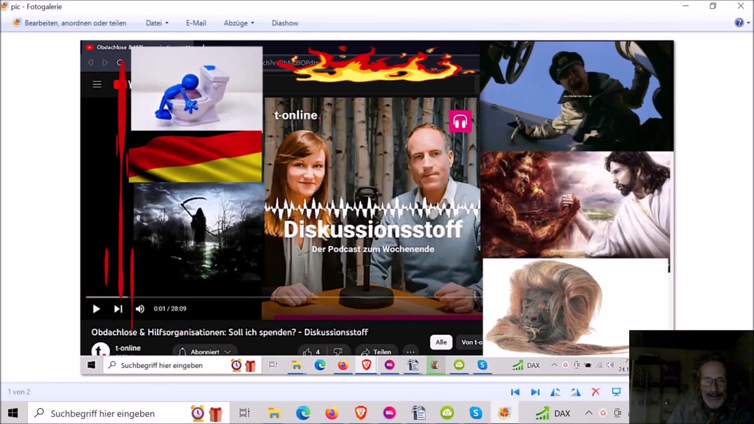Click play in the pictured YouTube player
Viewport: 754px width, 424px height.
(x=96, y=309)
